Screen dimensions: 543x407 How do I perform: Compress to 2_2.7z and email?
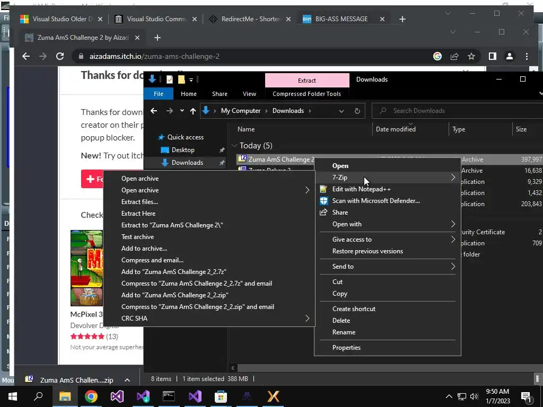pos(209,284)
